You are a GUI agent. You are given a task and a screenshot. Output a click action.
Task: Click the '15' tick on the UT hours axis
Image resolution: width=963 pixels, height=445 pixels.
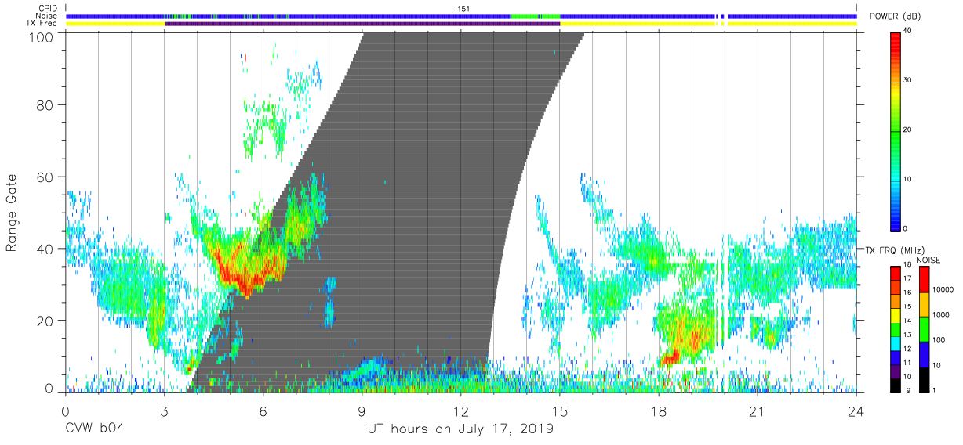coord(559,410)
